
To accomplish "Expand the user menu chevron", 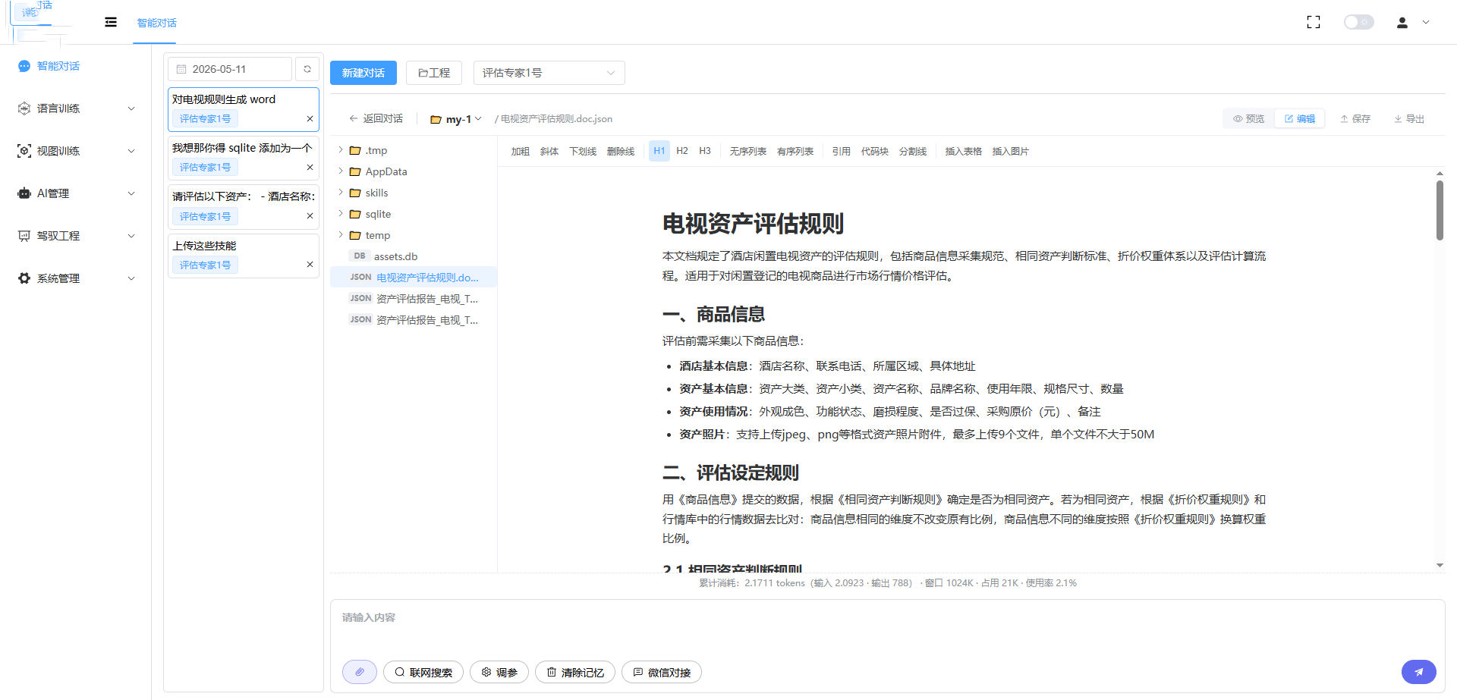I will [1426, 23].
